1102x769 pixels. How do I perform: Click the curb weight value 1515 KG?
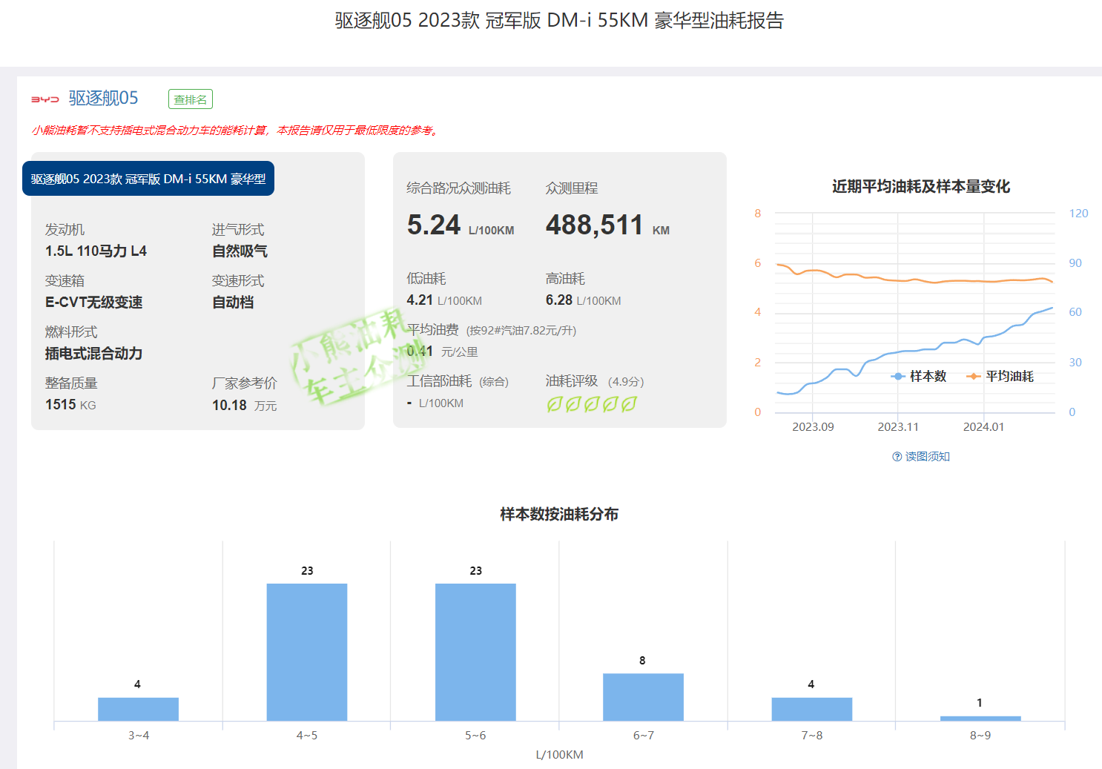point(70,405)
